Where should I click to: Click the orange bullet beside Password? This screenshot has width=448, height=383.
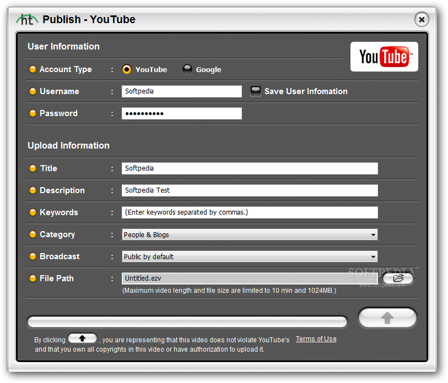click(x=33, y=113)
